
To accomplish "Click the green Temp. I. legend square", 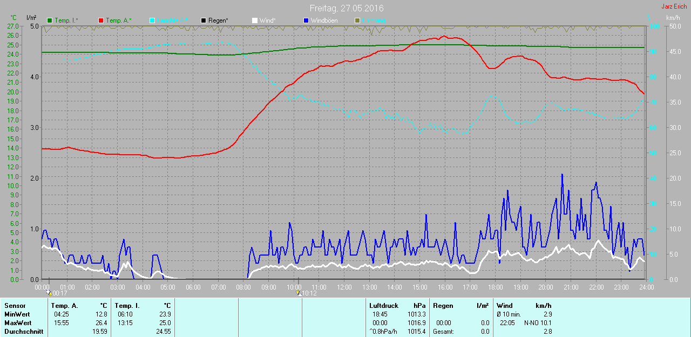I will click(x=50, y=20).
